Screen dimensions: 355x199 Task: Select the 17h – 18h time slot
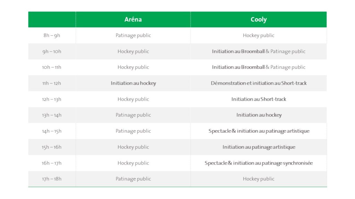tap(52, 179)
